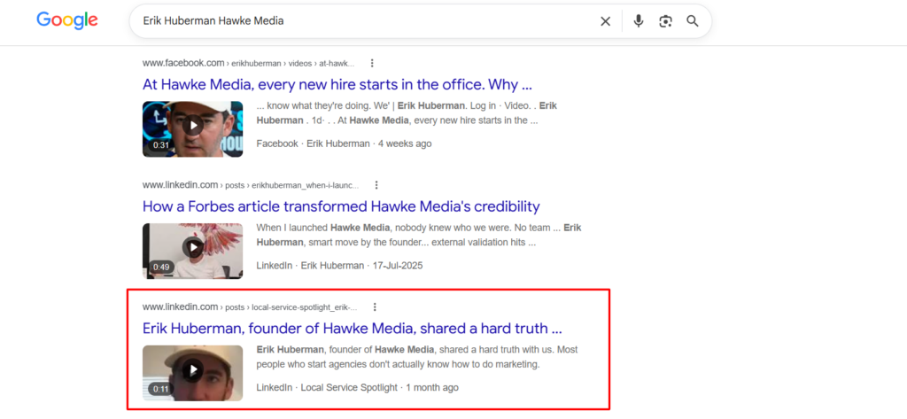Open search by image camera icon
The width and height of the screenshot is (907, 419).
coord(665,21)
